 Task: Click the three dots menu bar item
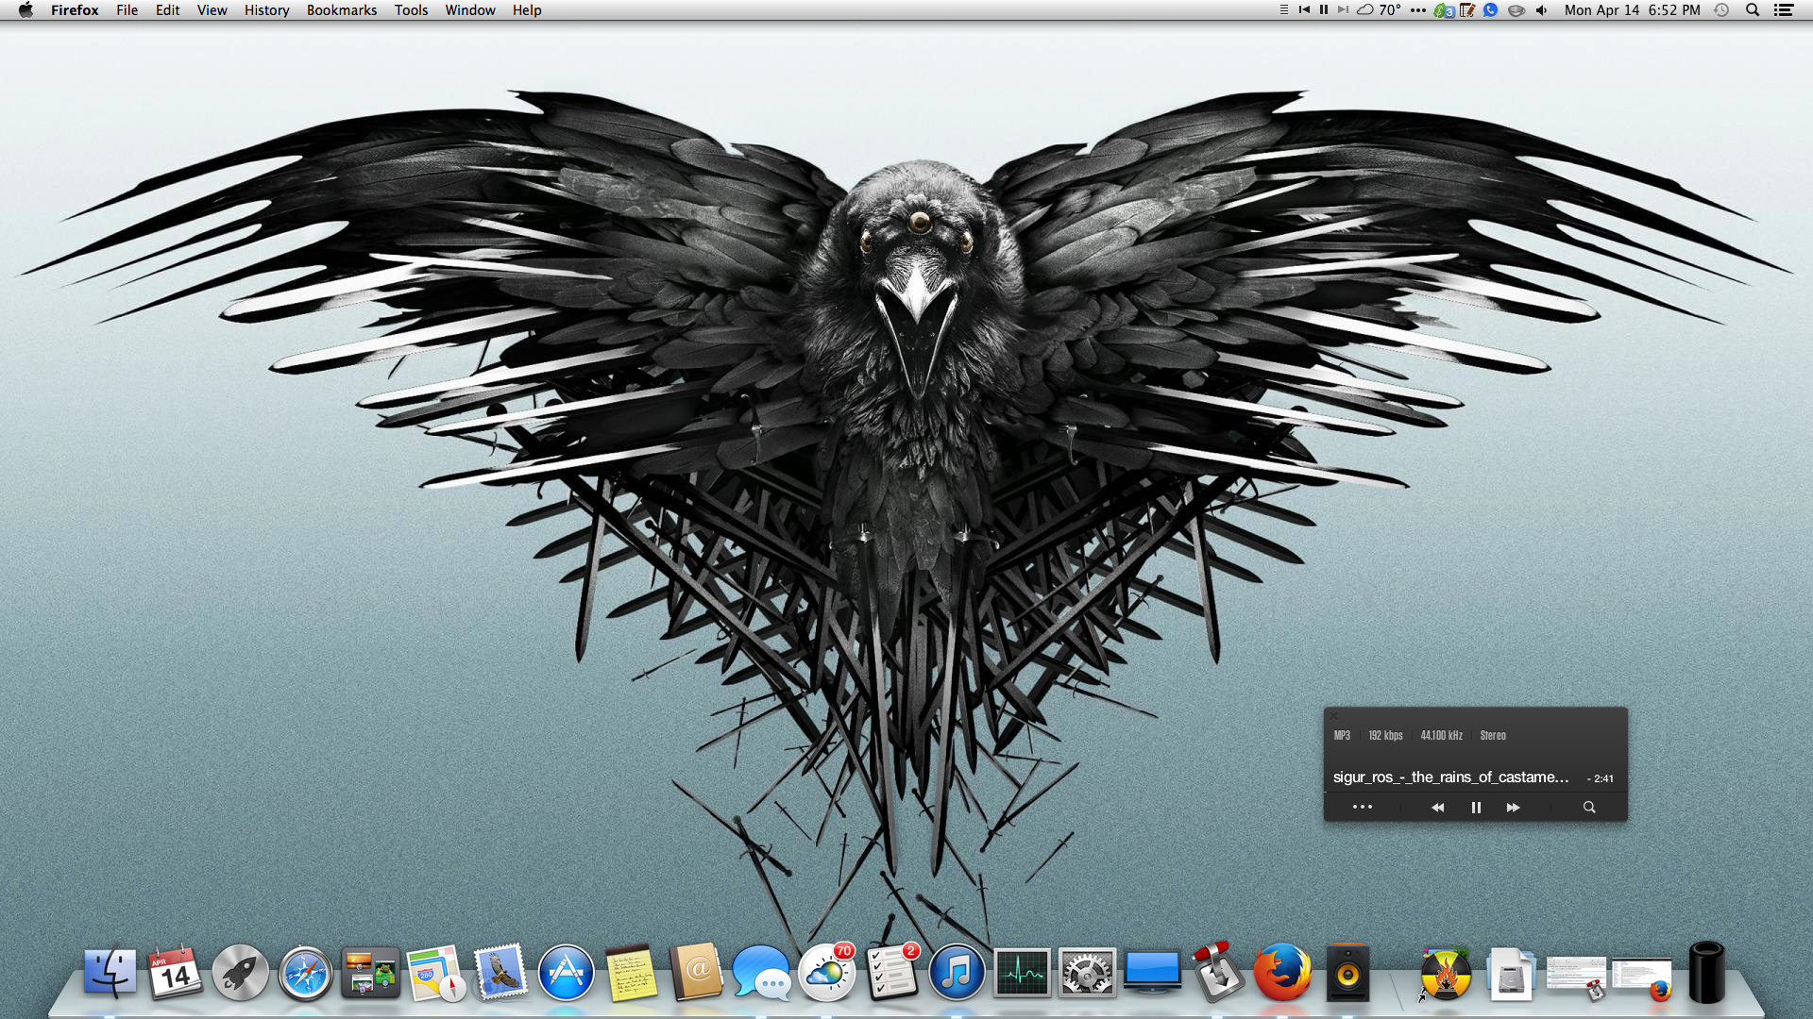[1417, 10]
